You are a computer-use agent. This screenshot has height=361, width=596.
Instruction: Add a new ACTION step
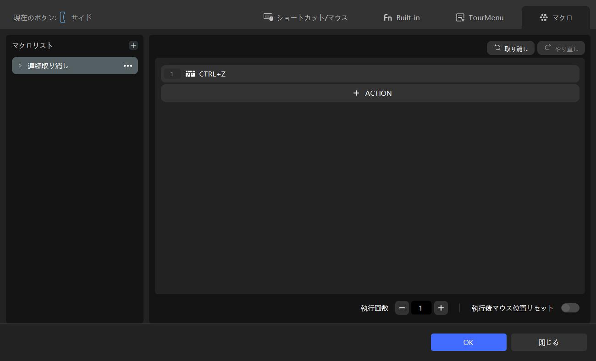tap(370, 93)
